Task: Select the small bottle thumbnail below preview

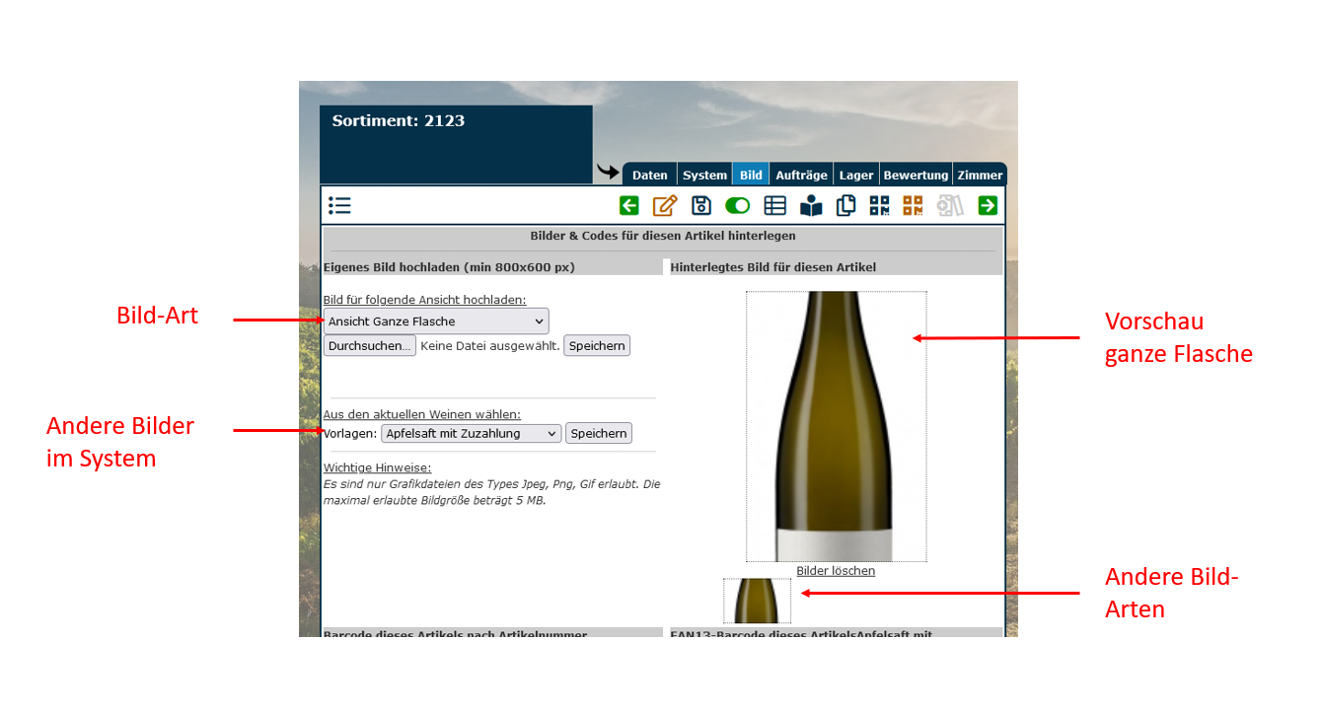Action: (757, 601)
